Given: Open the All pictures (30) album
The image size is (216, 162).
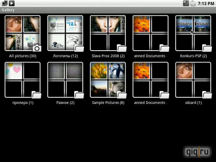Looking at the screenshot, I should point(23,33).
